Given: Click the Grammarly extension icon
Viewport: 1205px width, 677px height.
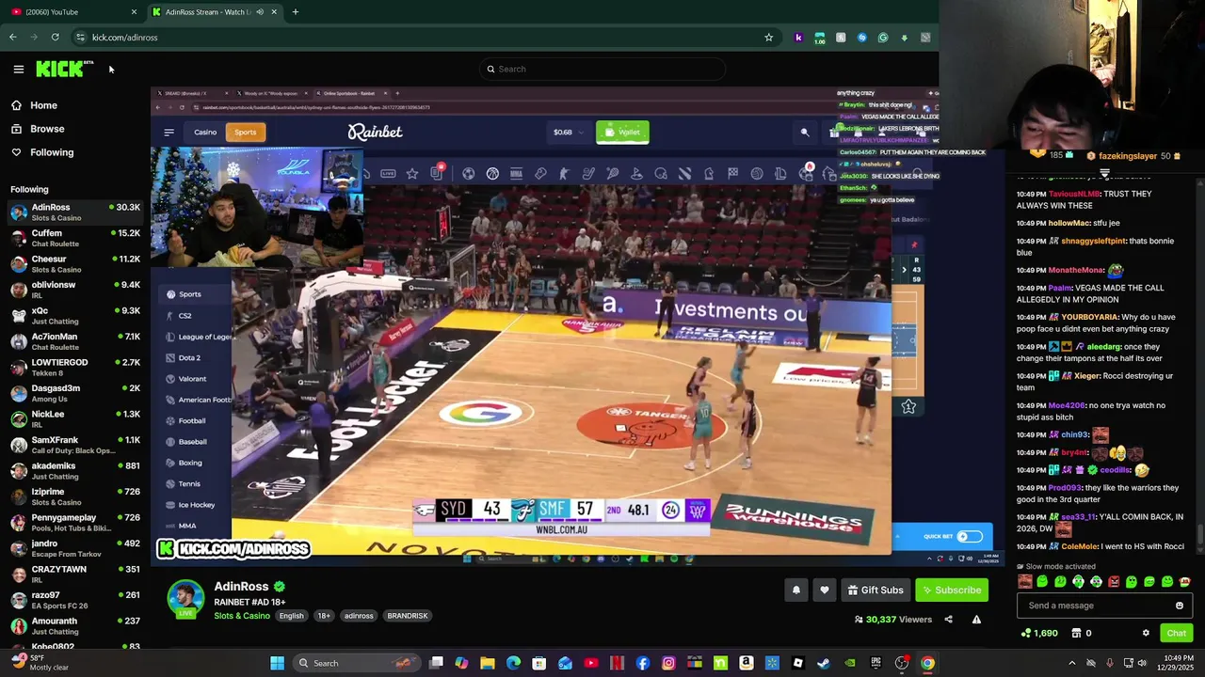Looking at the screenshot, I should [883, 38].
